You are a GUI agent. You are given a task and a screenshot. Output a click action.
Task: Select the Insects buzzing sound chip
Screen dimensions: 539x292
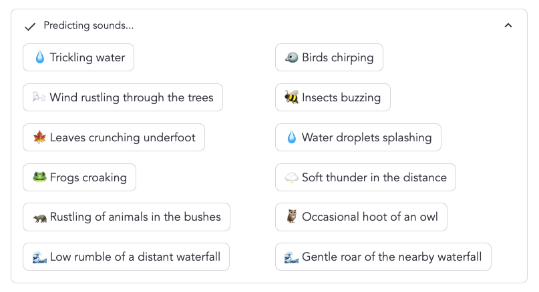click(x=333, y=97)
